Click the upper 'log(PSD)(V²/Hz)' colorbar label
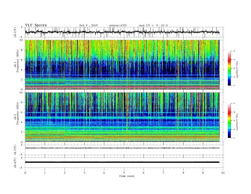 tap(237, 69)
